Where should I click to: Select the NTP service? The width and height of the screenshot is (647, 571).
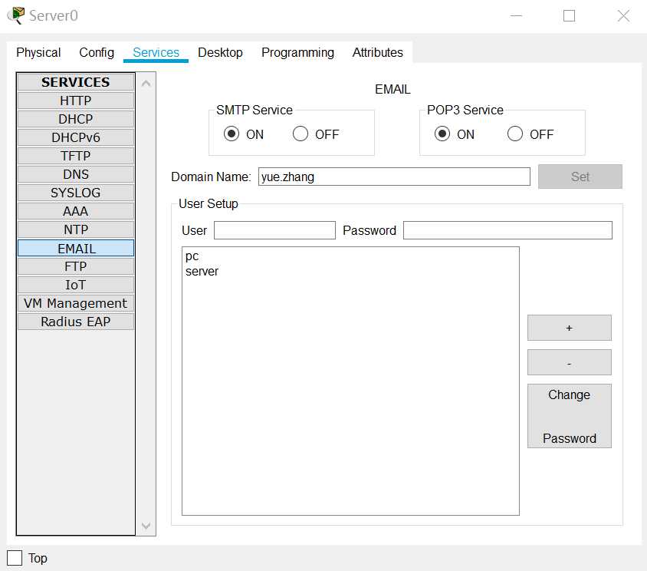tap(76, 229)
